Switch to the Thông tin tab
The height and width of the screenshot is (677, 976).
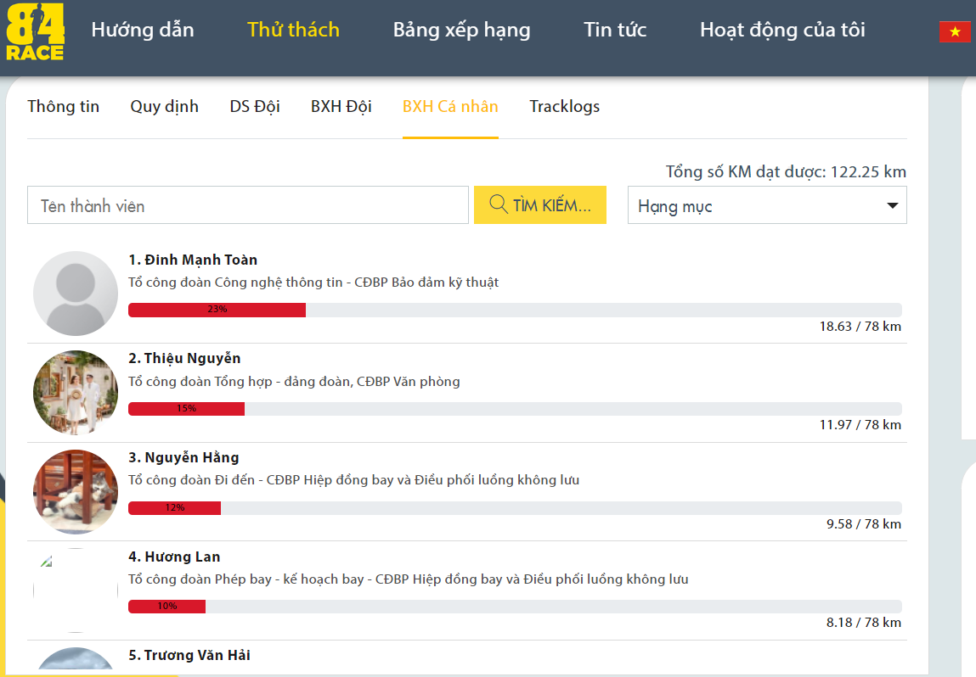(64, 107)
